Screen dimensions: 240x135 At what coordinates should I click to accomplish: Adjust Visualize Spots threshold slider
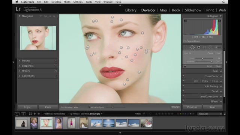tap(112, 108)
